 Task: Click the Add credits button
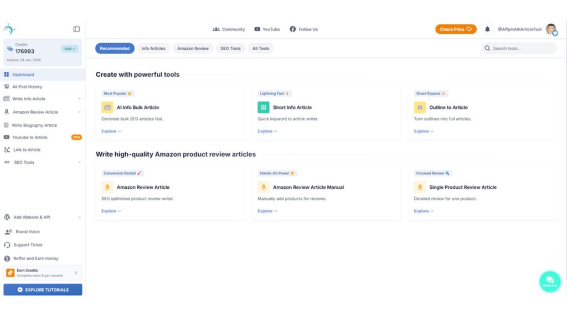(70, 49)
